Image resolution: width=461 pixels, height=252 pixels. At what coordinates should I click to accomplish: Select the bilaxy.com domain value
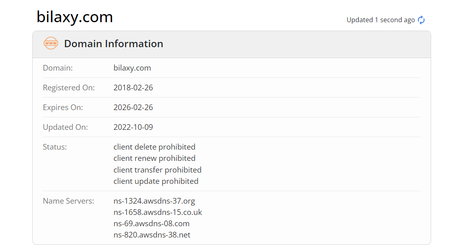point(132,68)
